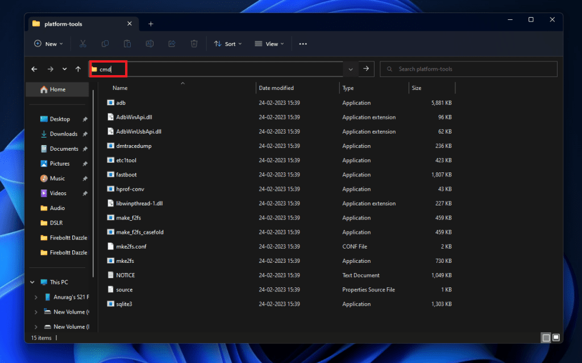The image size is (582, 363).
Task: Click the Delete trash icon
Action: tap(194, 44)
